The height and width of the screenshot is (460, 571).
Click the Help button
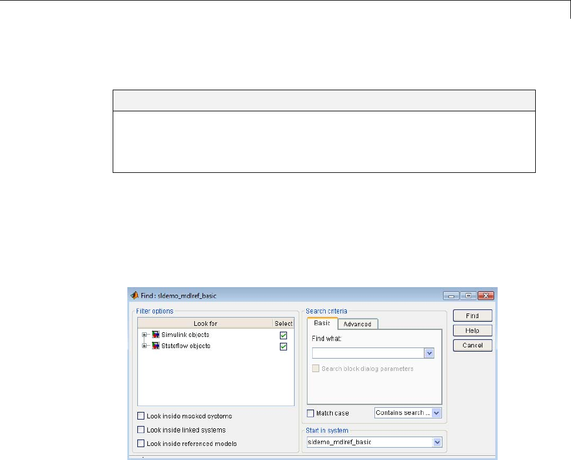472,330
